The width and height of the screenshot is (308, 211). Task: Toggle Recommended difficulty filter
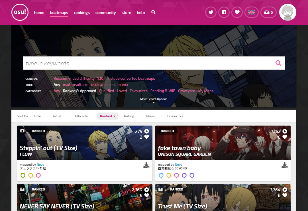click(79, 78)
